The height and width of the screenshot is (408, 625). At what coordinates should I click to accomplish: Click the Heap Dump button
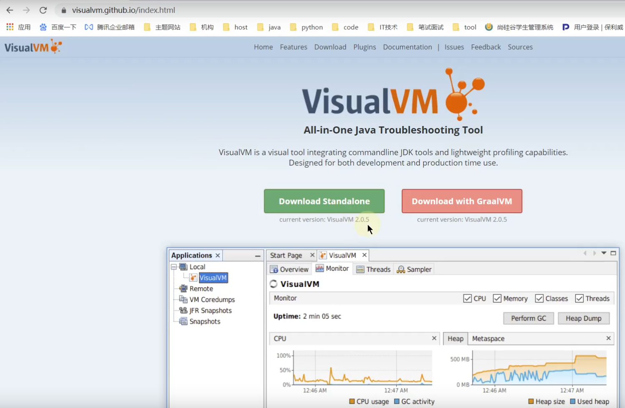click(584, 318)
